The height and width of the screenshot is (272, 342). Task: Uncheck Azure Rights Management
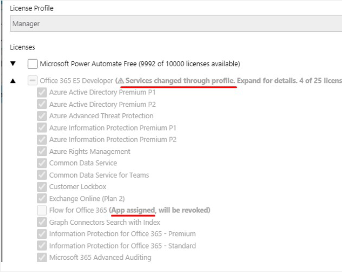coord(42,151)
